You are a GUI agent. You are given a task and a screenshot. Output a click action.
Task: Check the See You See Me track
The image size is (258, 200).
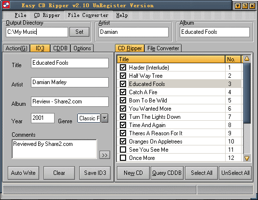[123, 150]
